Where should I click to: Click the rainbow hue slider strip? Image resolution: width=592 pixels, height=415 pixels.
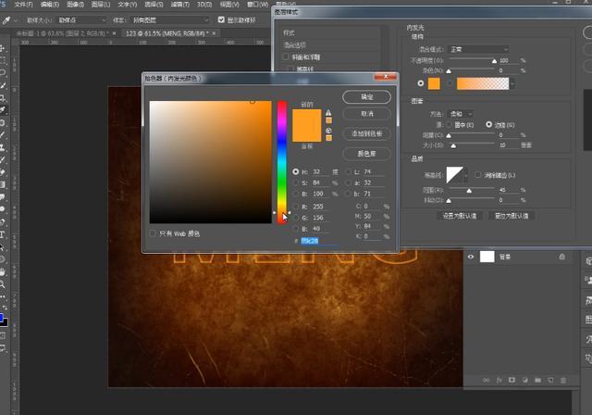pyautogui.click(x=281, y=162)
